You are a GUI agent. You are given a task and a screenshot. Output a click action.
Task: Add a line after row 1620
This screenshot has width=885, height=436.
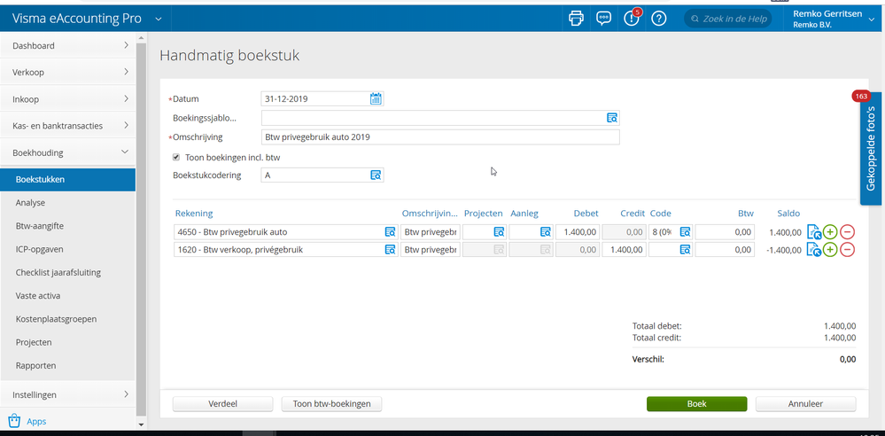(830, 249)
